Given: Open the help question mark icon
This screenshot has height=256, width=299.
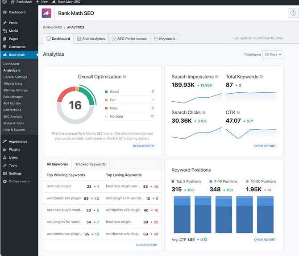Looking at the screenshot, I should (292, 13).
